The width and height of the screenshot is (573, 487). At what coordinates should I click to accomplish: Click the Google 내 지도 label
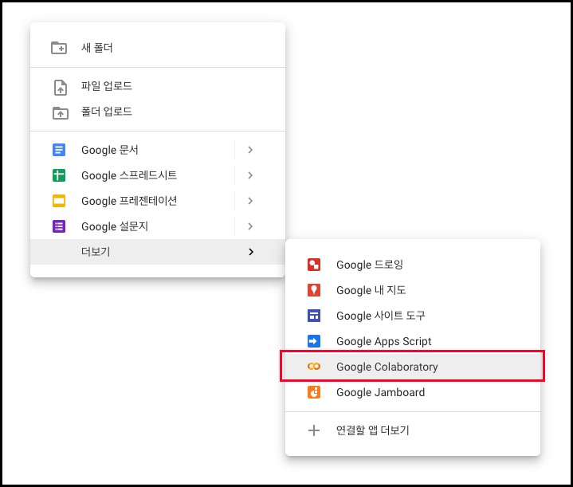[371, 290]
